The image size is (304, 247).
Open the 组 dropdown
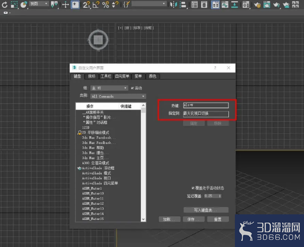[109, 88]
